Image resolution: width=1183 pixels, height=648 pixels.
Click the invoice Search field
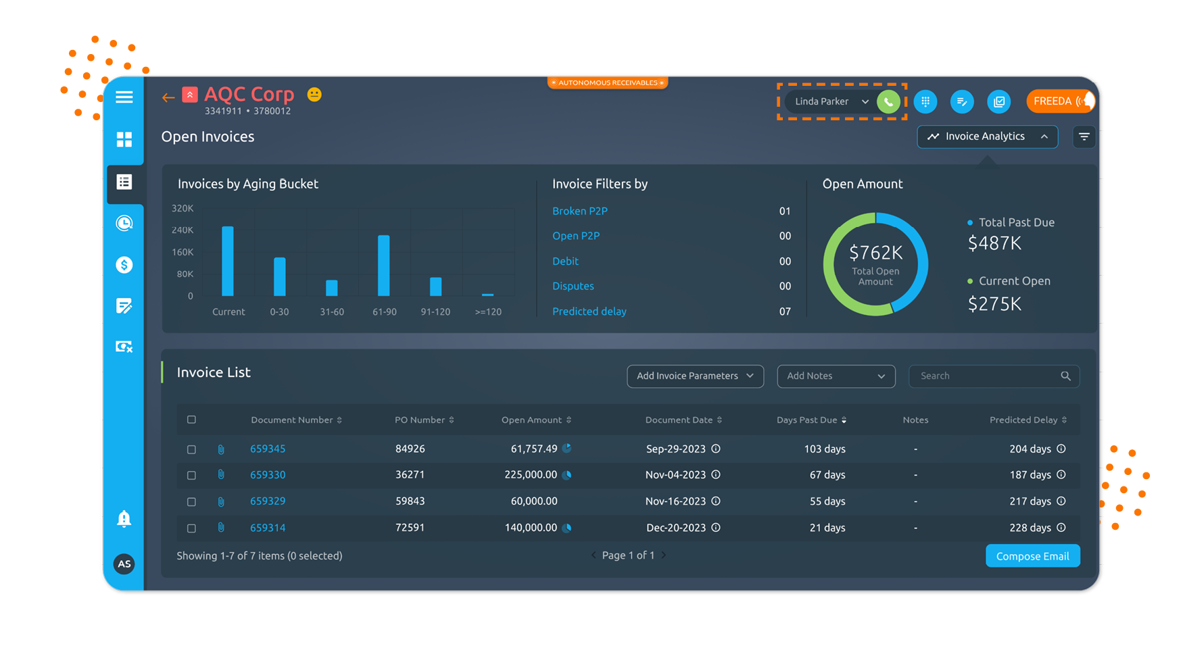[x=987, y=376]
